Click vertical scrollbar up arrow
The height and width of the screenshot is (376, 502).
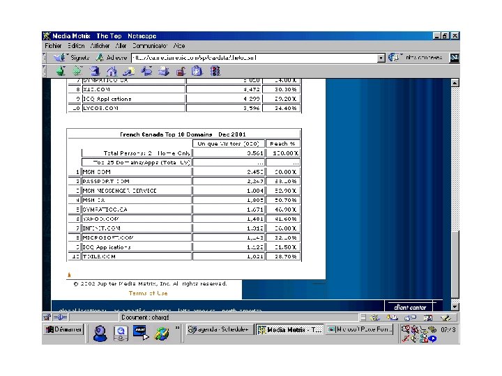(455, 83)
